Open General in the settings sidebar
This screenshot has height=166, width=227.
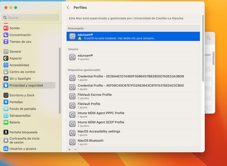tap(15, 52)
